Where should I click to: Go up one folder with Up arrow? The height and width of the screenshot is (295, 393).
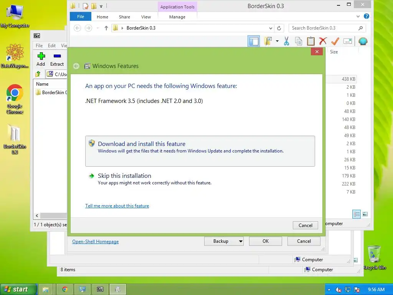(106, 28)
